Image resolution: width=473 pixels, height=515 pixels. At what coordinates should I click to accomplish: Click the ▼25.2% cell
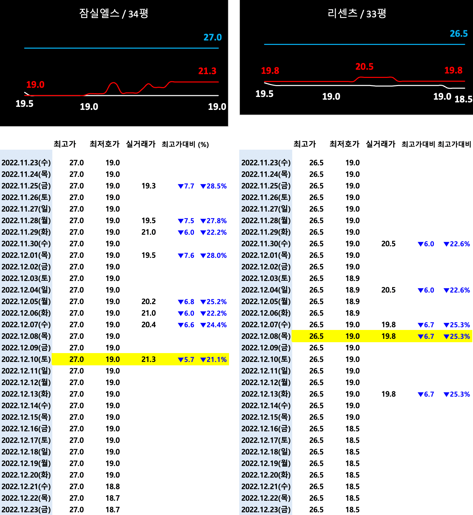[213, 302]
